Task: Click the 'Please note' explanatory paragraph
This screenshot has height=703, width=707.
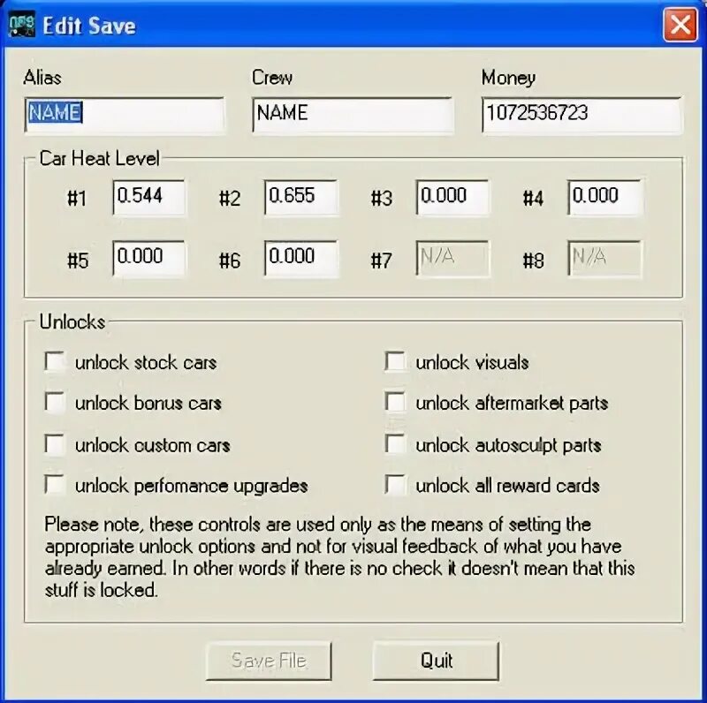Action: (339, 557)
